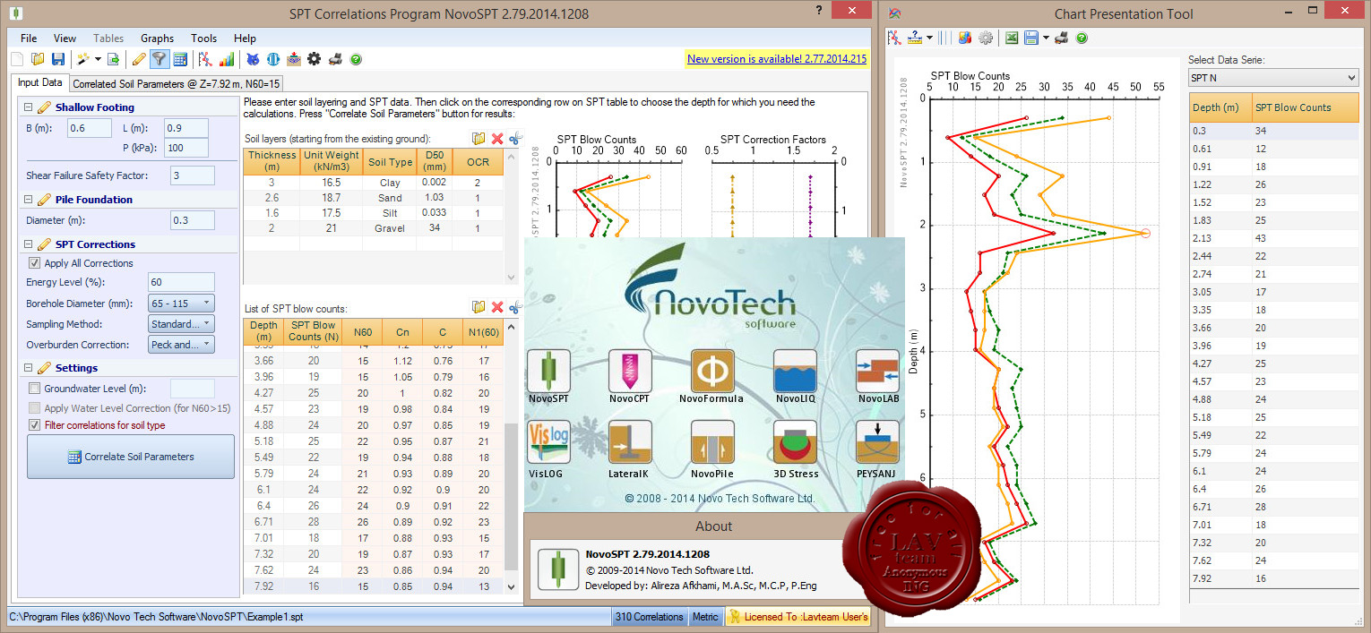This screenshot has height=633, width=1371.
Task: Click the magic wand wizard icon
Action: pyautogui.click(x=82, y=59)
